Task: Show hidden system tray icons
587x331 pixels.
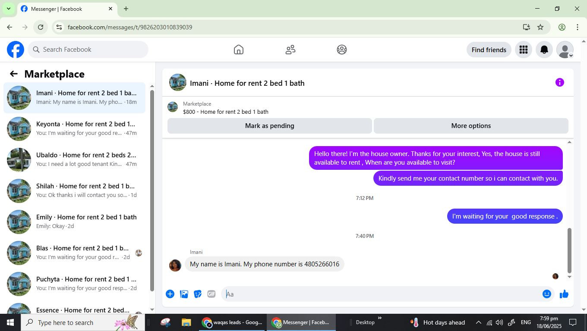Action: pyautogui.click(x=478, y=322)
